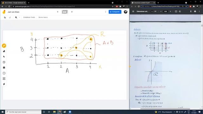Open File Explorer from taskbar
Viewport: 203px width, 114px height.
click(x=54, y=112)
